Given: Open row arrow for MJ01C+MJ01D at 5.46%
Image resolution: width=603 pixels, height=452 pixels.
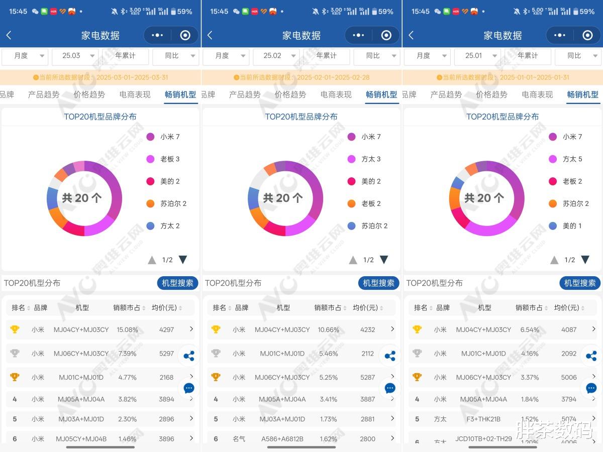Looking at the screenshot, I should 392,353.
